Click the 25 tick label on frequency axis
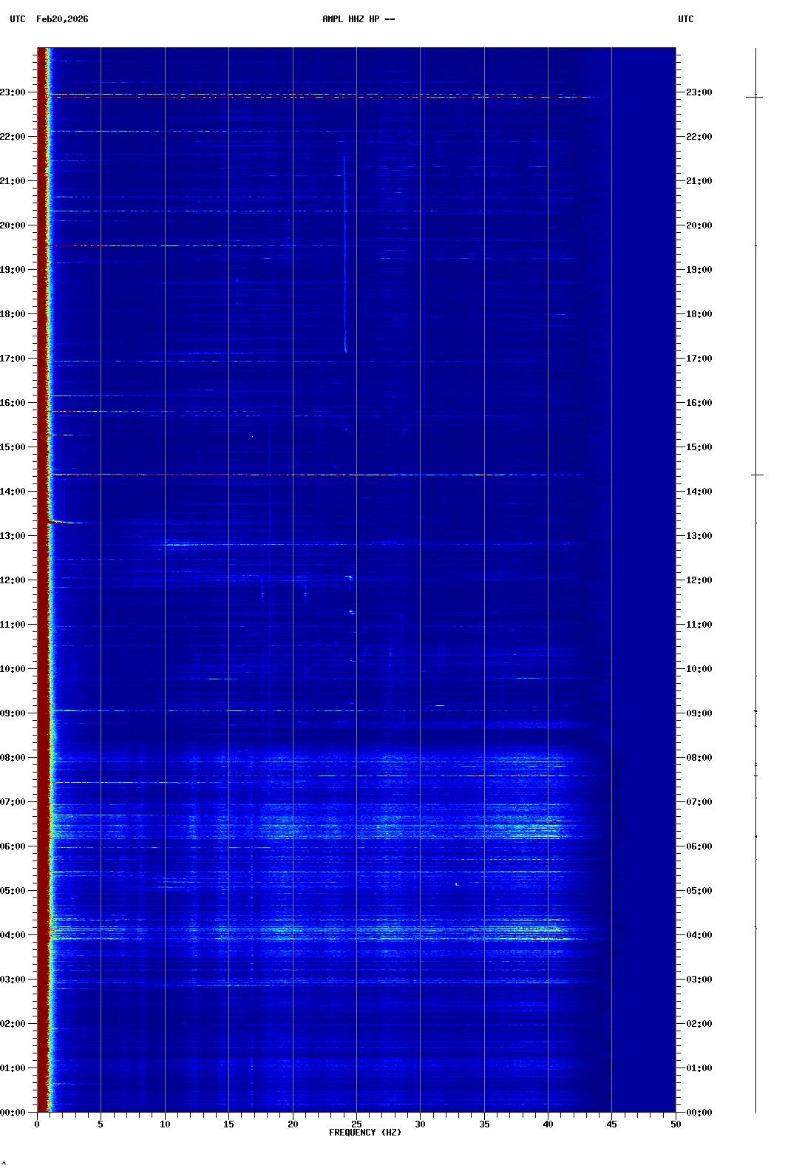Image resolution: width=788 pixels, height=1171 pixels. click(x=356, y=1124)
